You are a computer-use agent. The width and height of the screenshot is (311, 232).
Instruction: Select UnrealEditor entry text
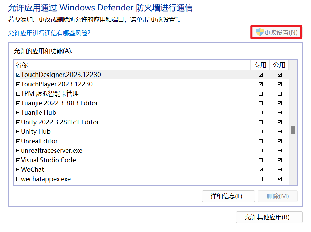click(x=39, y=141)
